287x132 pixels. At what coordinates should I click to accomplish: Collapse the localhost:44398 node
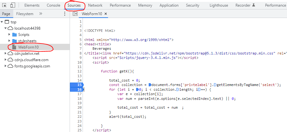pos(5,28)
